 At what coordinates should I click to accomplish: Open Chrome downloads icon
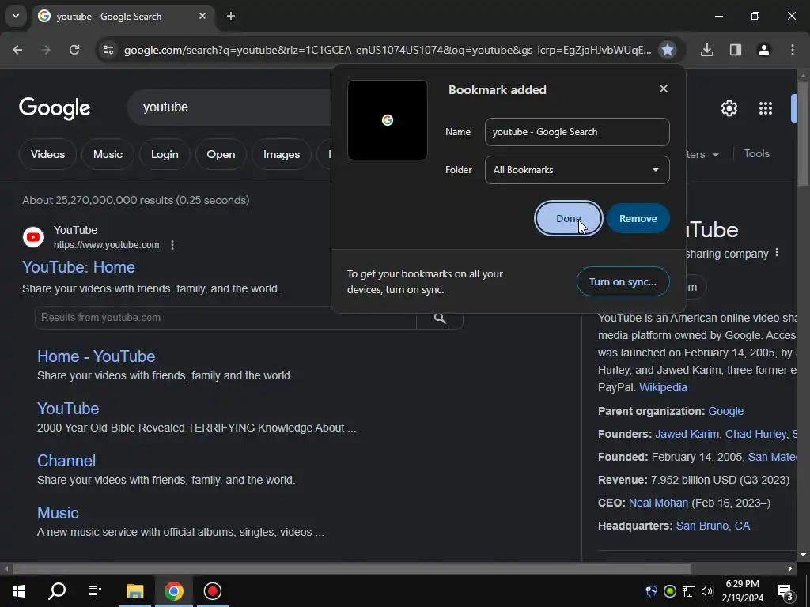[x=707, y=50]
